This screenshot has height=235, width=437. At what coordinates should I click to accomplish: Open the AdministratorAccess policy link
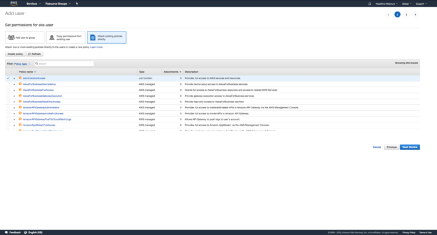click(34, 78)
